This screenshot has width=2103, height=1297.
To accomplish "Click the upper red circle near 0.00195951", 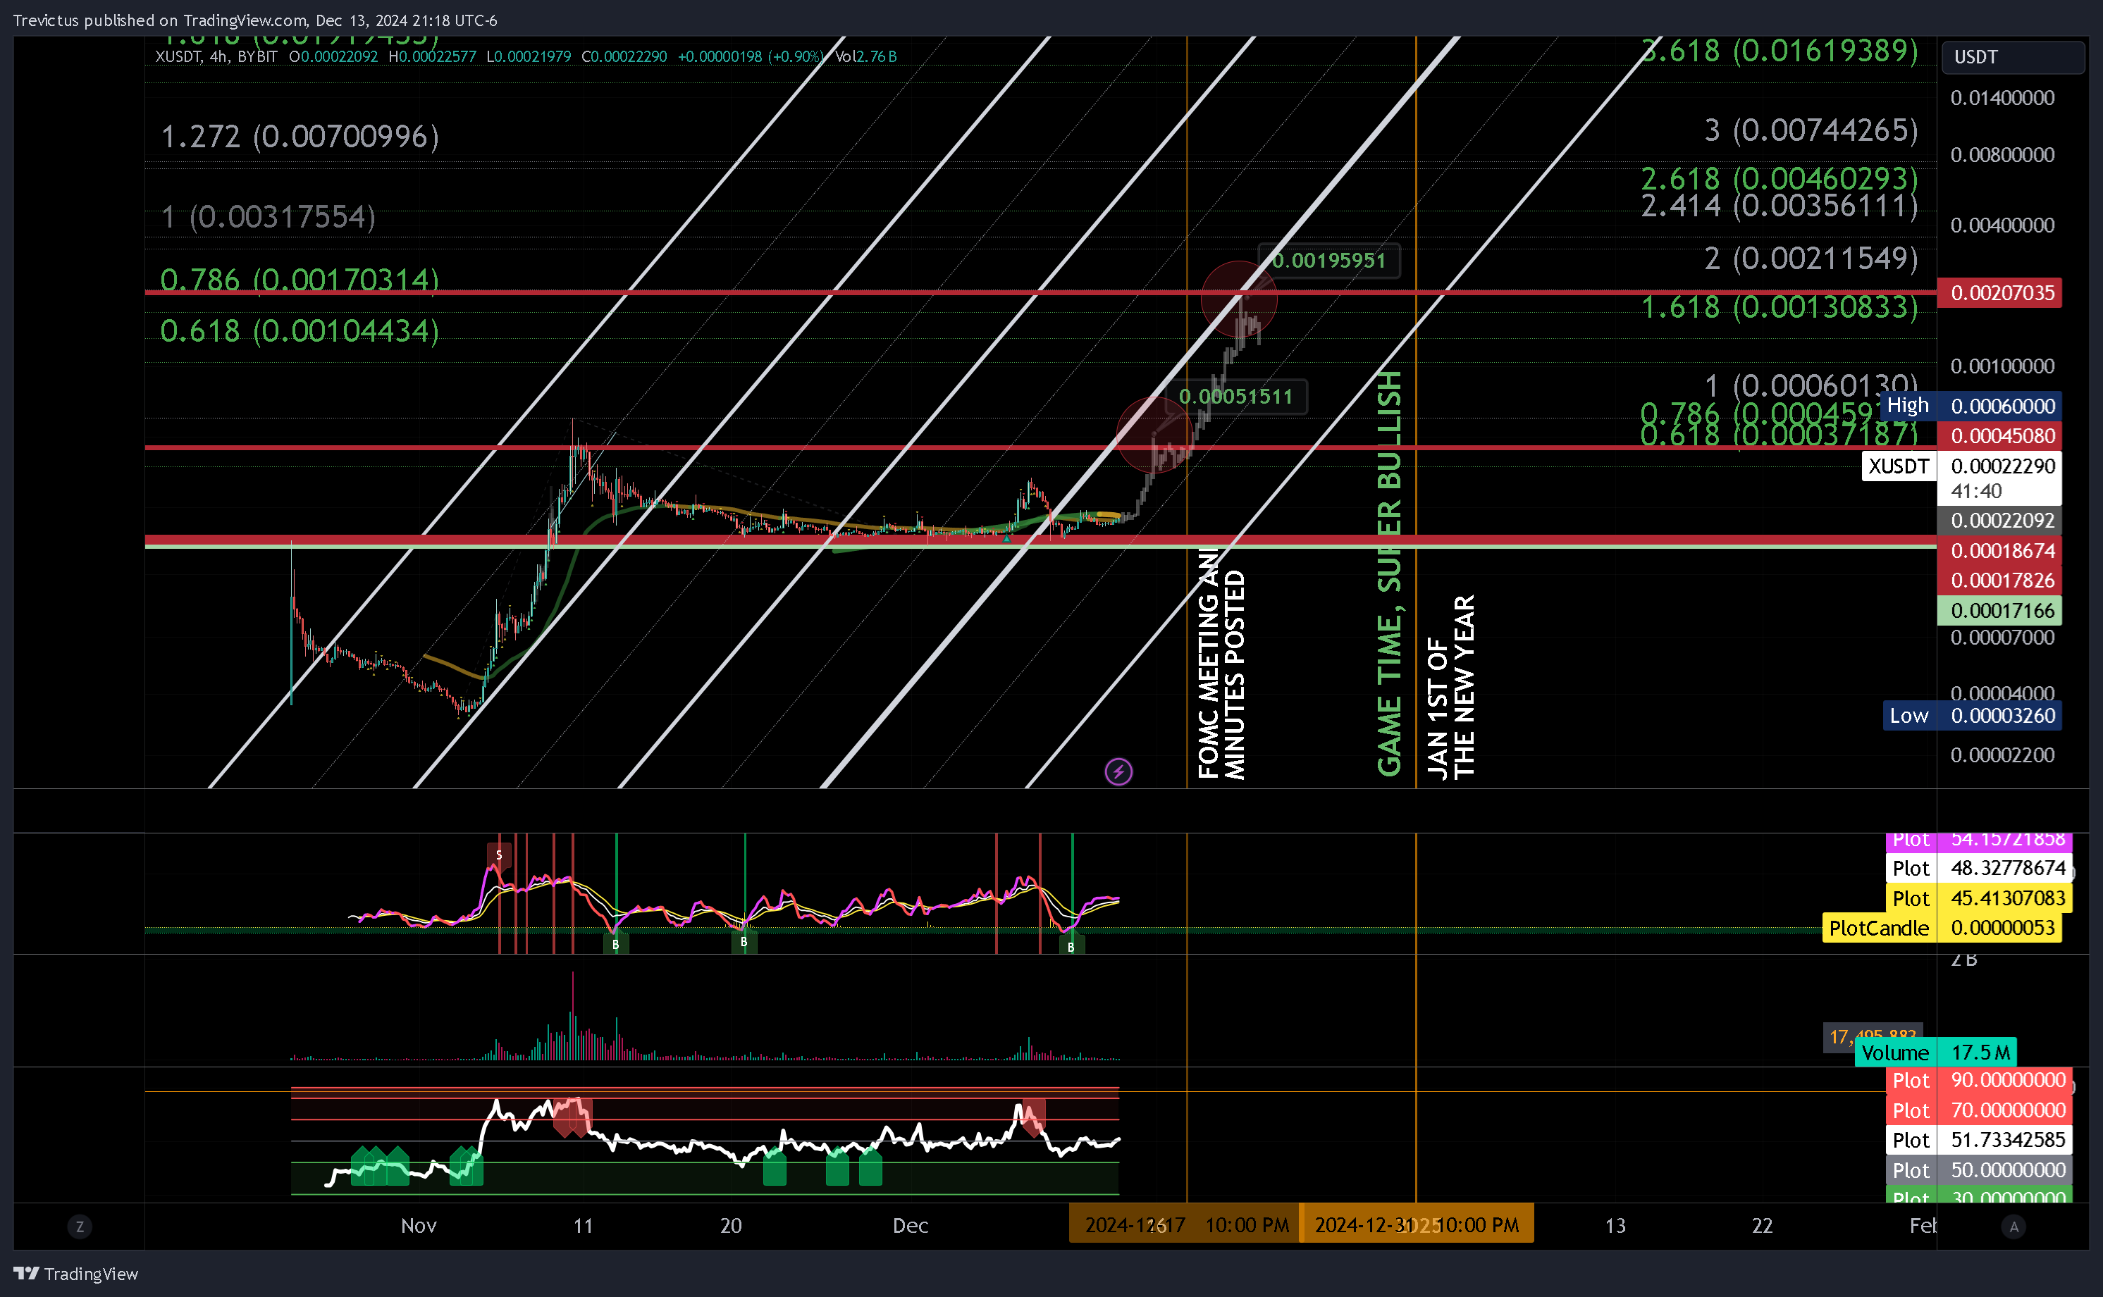I will point(1239,299).
